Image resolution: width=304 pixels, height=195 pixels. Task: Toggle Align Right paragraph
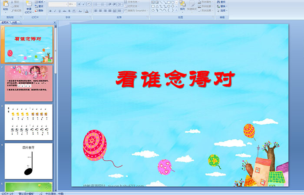[105, 11]
